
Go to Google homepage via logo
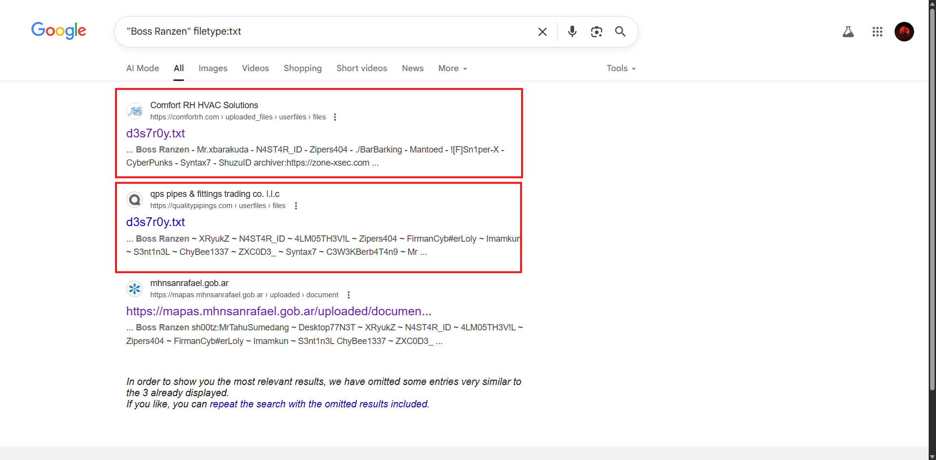pos(58,31)
